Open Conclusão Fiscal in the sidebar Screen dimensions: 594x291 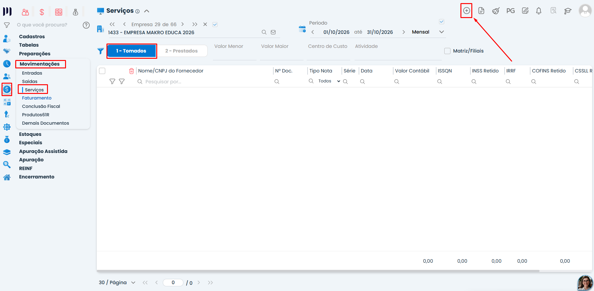[x=41, y=106]
